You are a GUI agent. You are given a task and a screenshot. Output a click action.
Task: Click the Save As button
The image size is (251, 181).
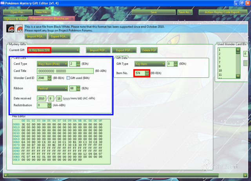click(185, 12)
